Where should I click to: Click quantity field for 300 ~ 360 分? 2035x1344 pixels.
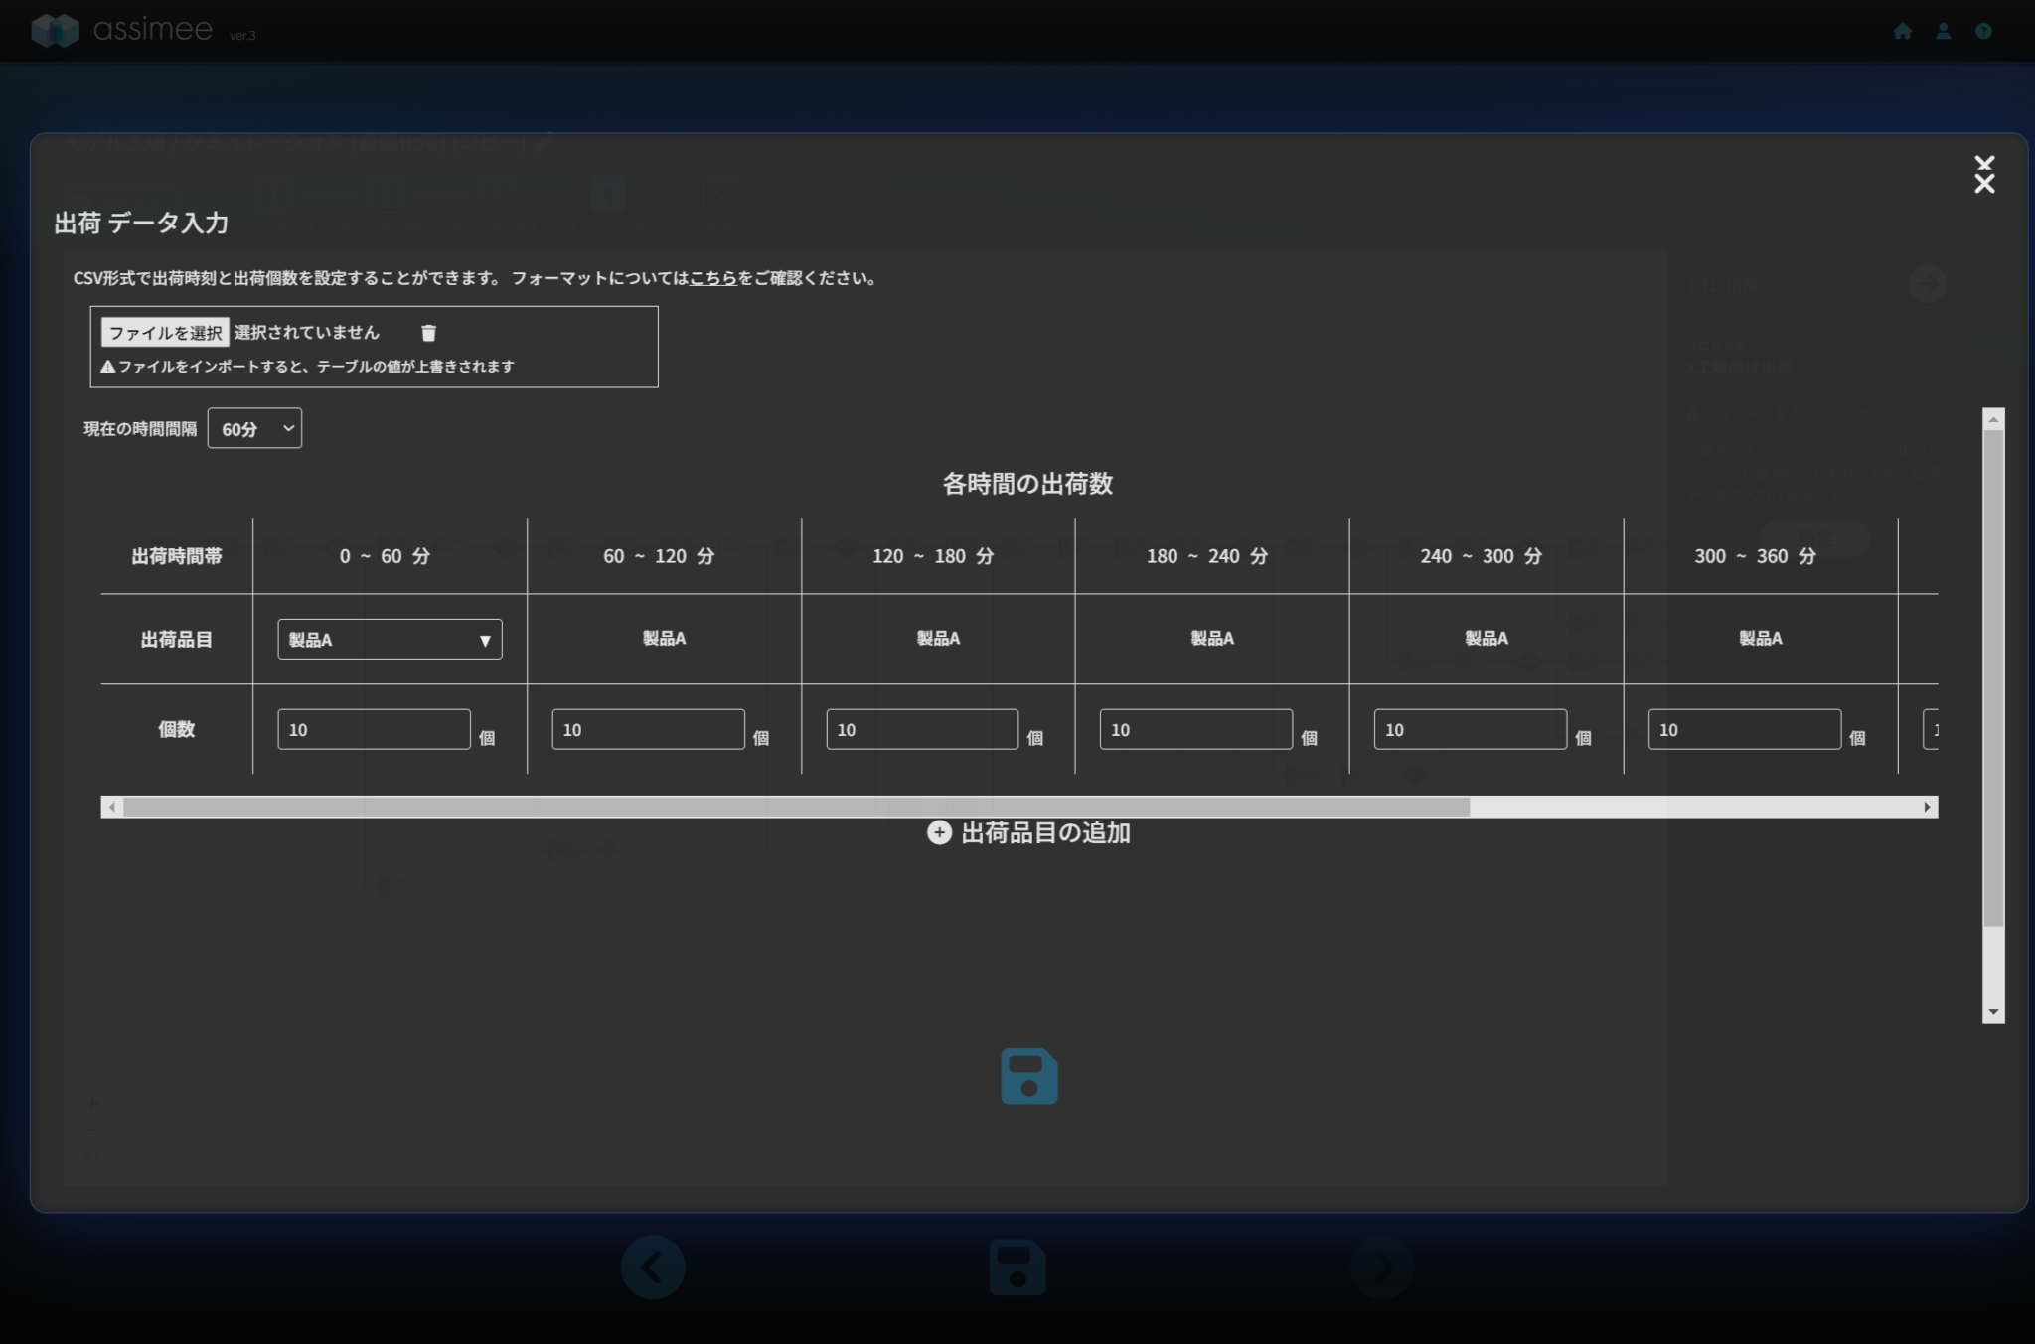click(1744, 729)
